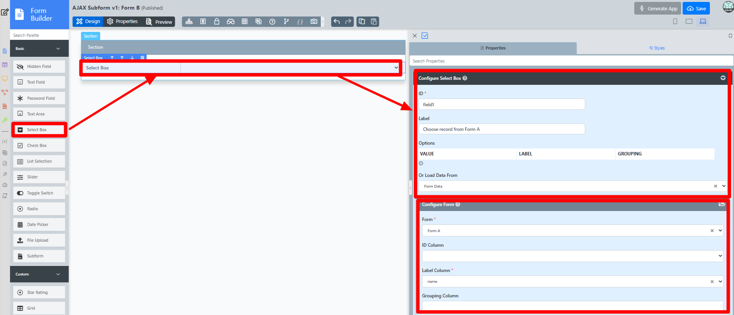Click the Search Properties input

click(571, 61)
